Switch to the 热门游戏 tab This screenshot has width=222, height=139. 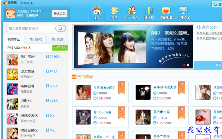pos(36,39)
